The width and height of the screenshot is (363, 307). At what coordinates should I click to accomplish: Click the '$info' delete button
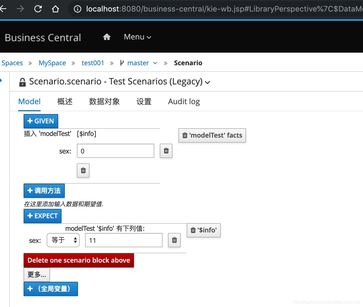204,230
